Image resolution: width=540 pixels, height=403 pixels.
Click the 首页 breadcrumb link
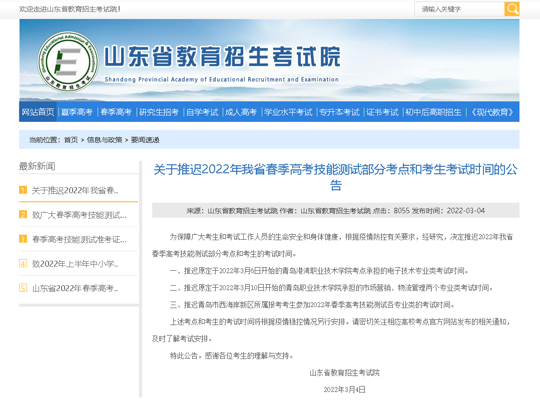click(71, 140)
